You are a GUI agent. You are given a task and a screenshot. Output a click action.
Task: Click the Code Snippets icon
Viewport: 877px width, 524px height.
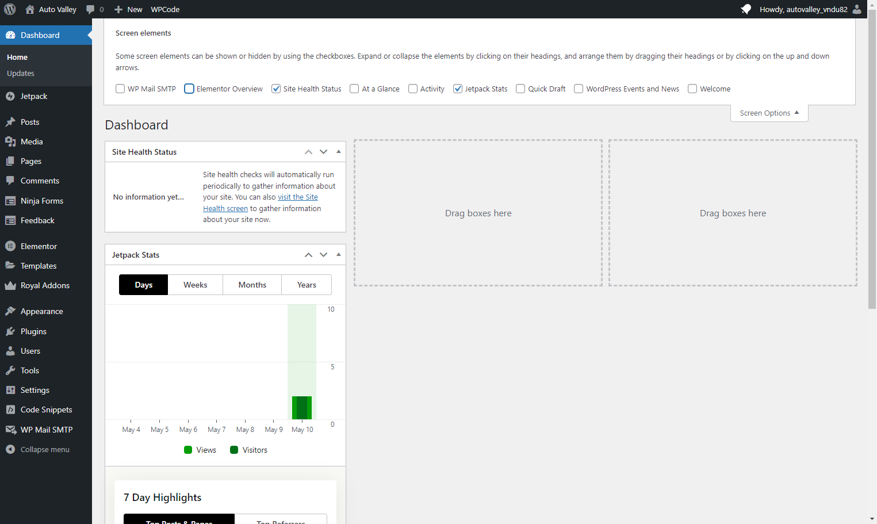click(x=10, y=410)
